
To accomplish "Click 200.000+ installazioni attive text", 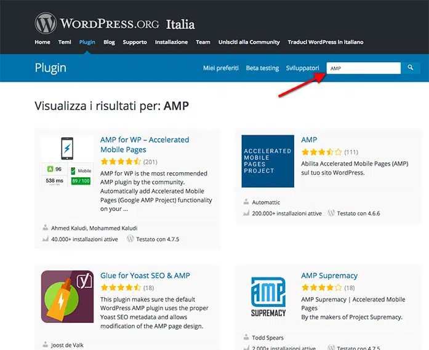I will (287, 213).
